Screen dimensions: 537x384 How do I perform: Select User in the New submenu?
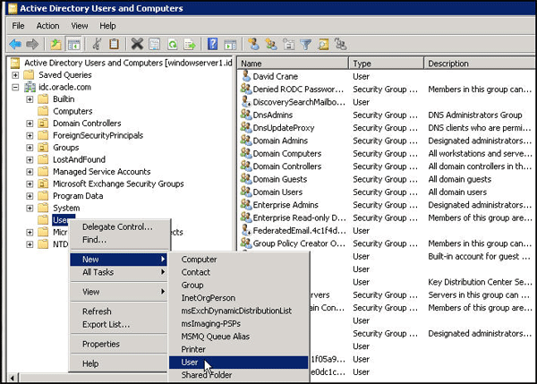pos(190,362)
